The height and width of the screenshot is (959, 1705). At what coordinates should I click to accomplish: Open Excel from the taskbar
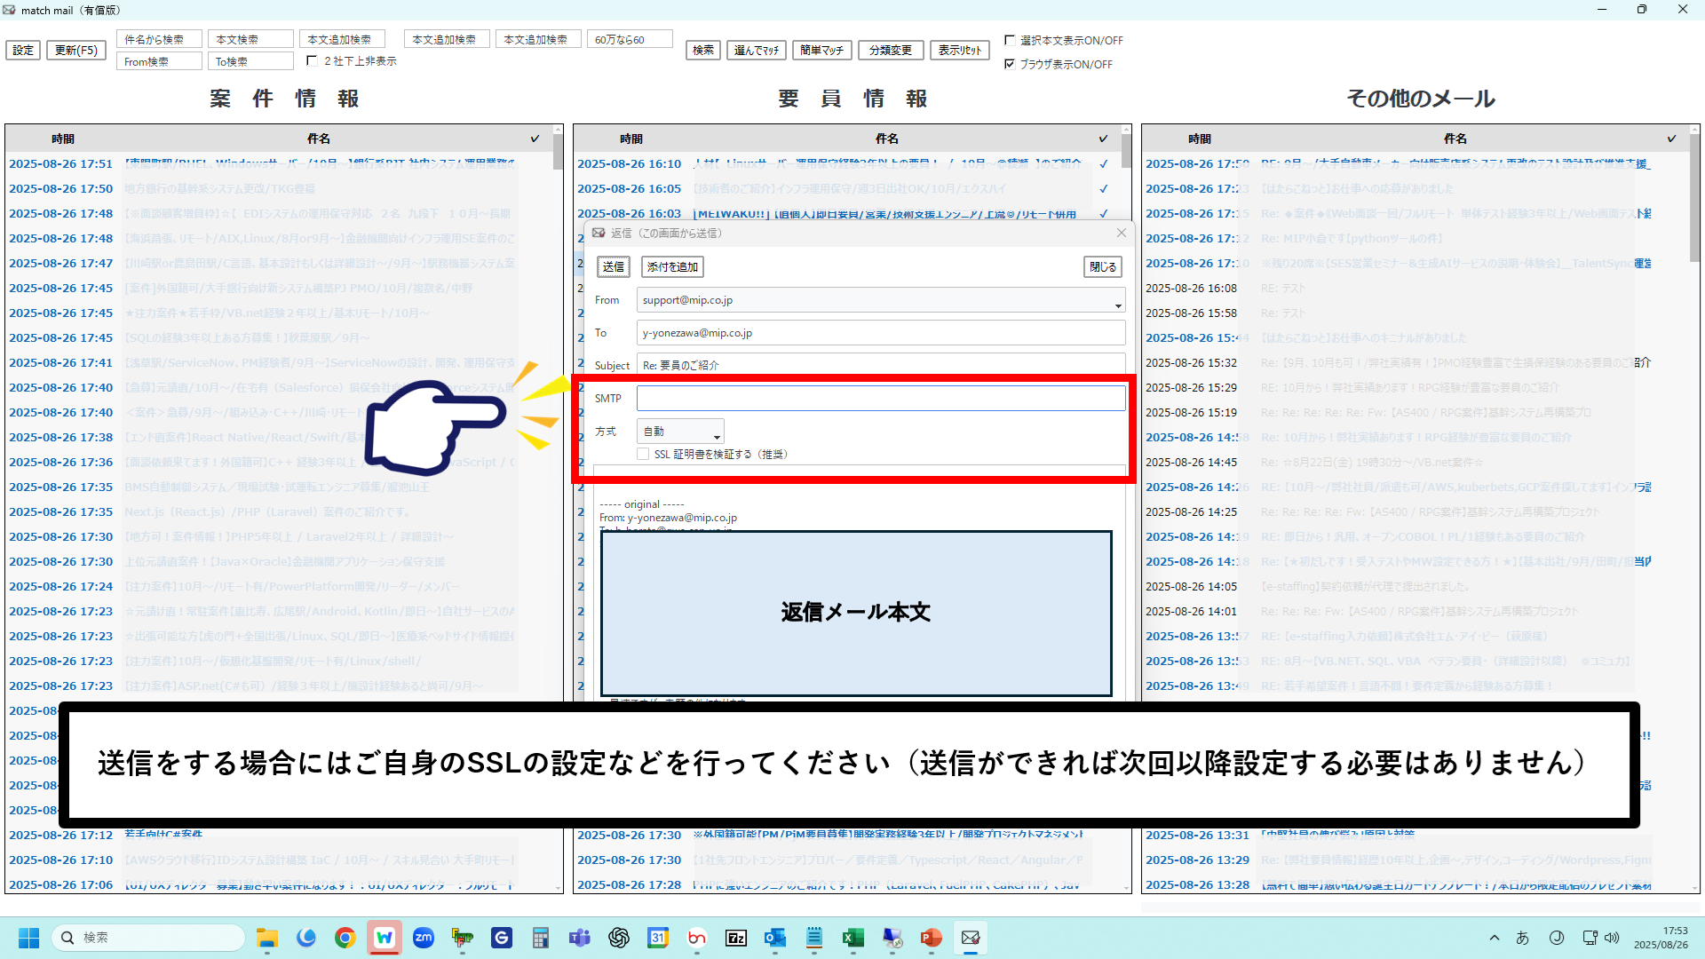(x=853, y=938)
